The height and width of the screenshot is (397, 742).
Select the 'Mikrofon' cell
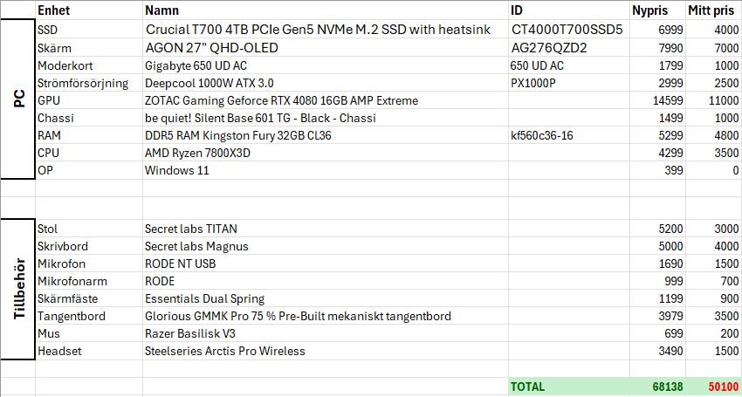click(x=89, y=264)
